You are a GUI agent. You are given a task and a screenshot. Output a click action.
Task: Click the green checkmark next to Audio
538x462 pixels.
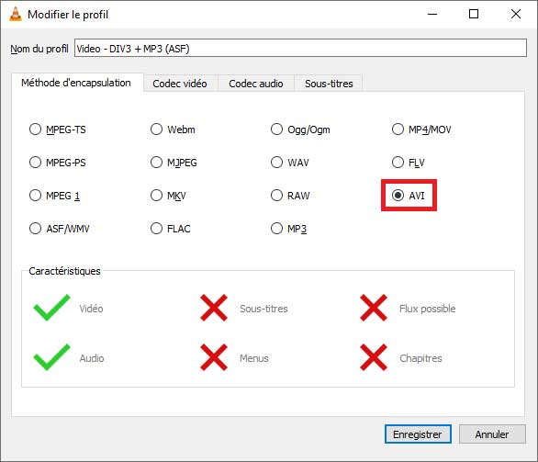(x=51, y=357)
